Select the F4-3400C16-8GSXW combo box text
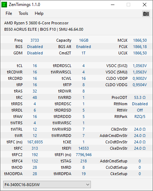The height and width of the screenshot is (191, 153). pyautogui.click(x=22, y=185)
